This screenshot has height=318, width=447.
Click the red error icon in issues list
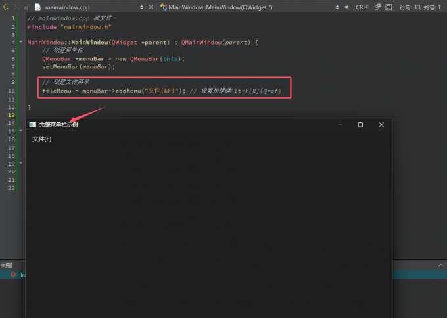pyautogui.click(x=12, y=275)
